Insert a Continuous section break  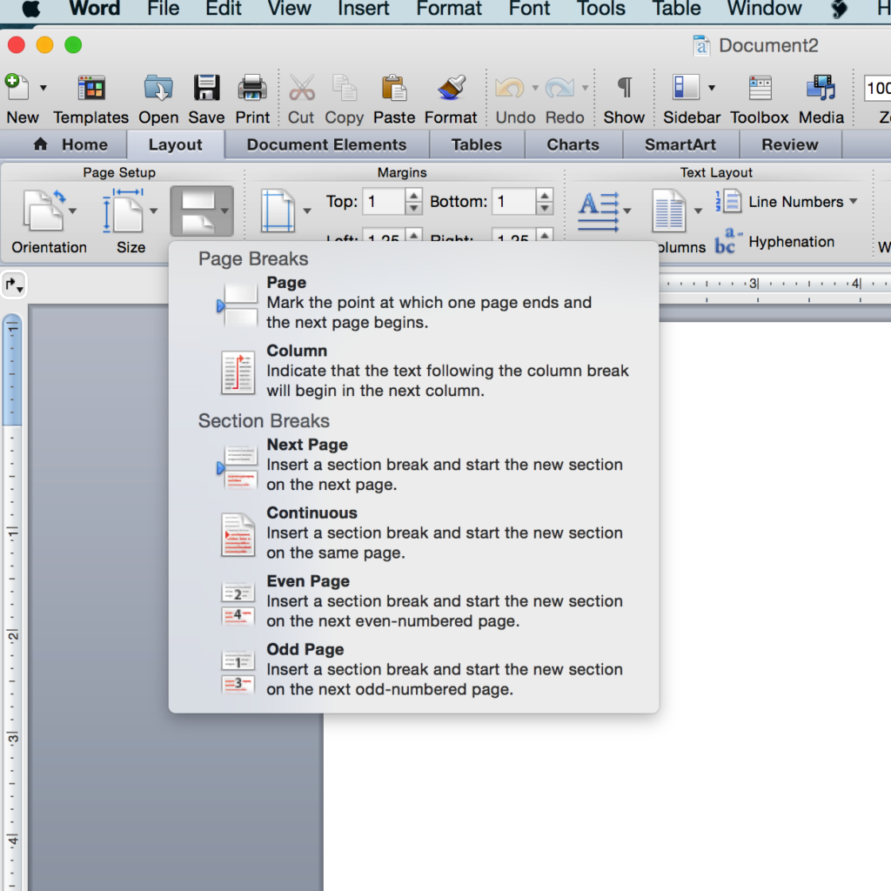(312, 513)
